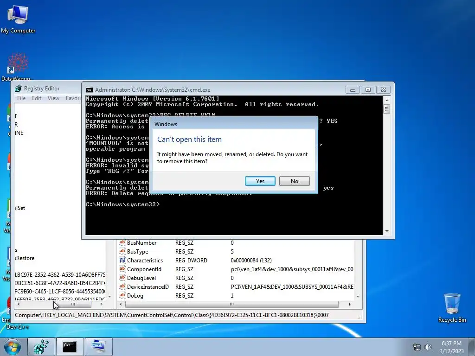Decline removal with the No button

click(294, 181)
